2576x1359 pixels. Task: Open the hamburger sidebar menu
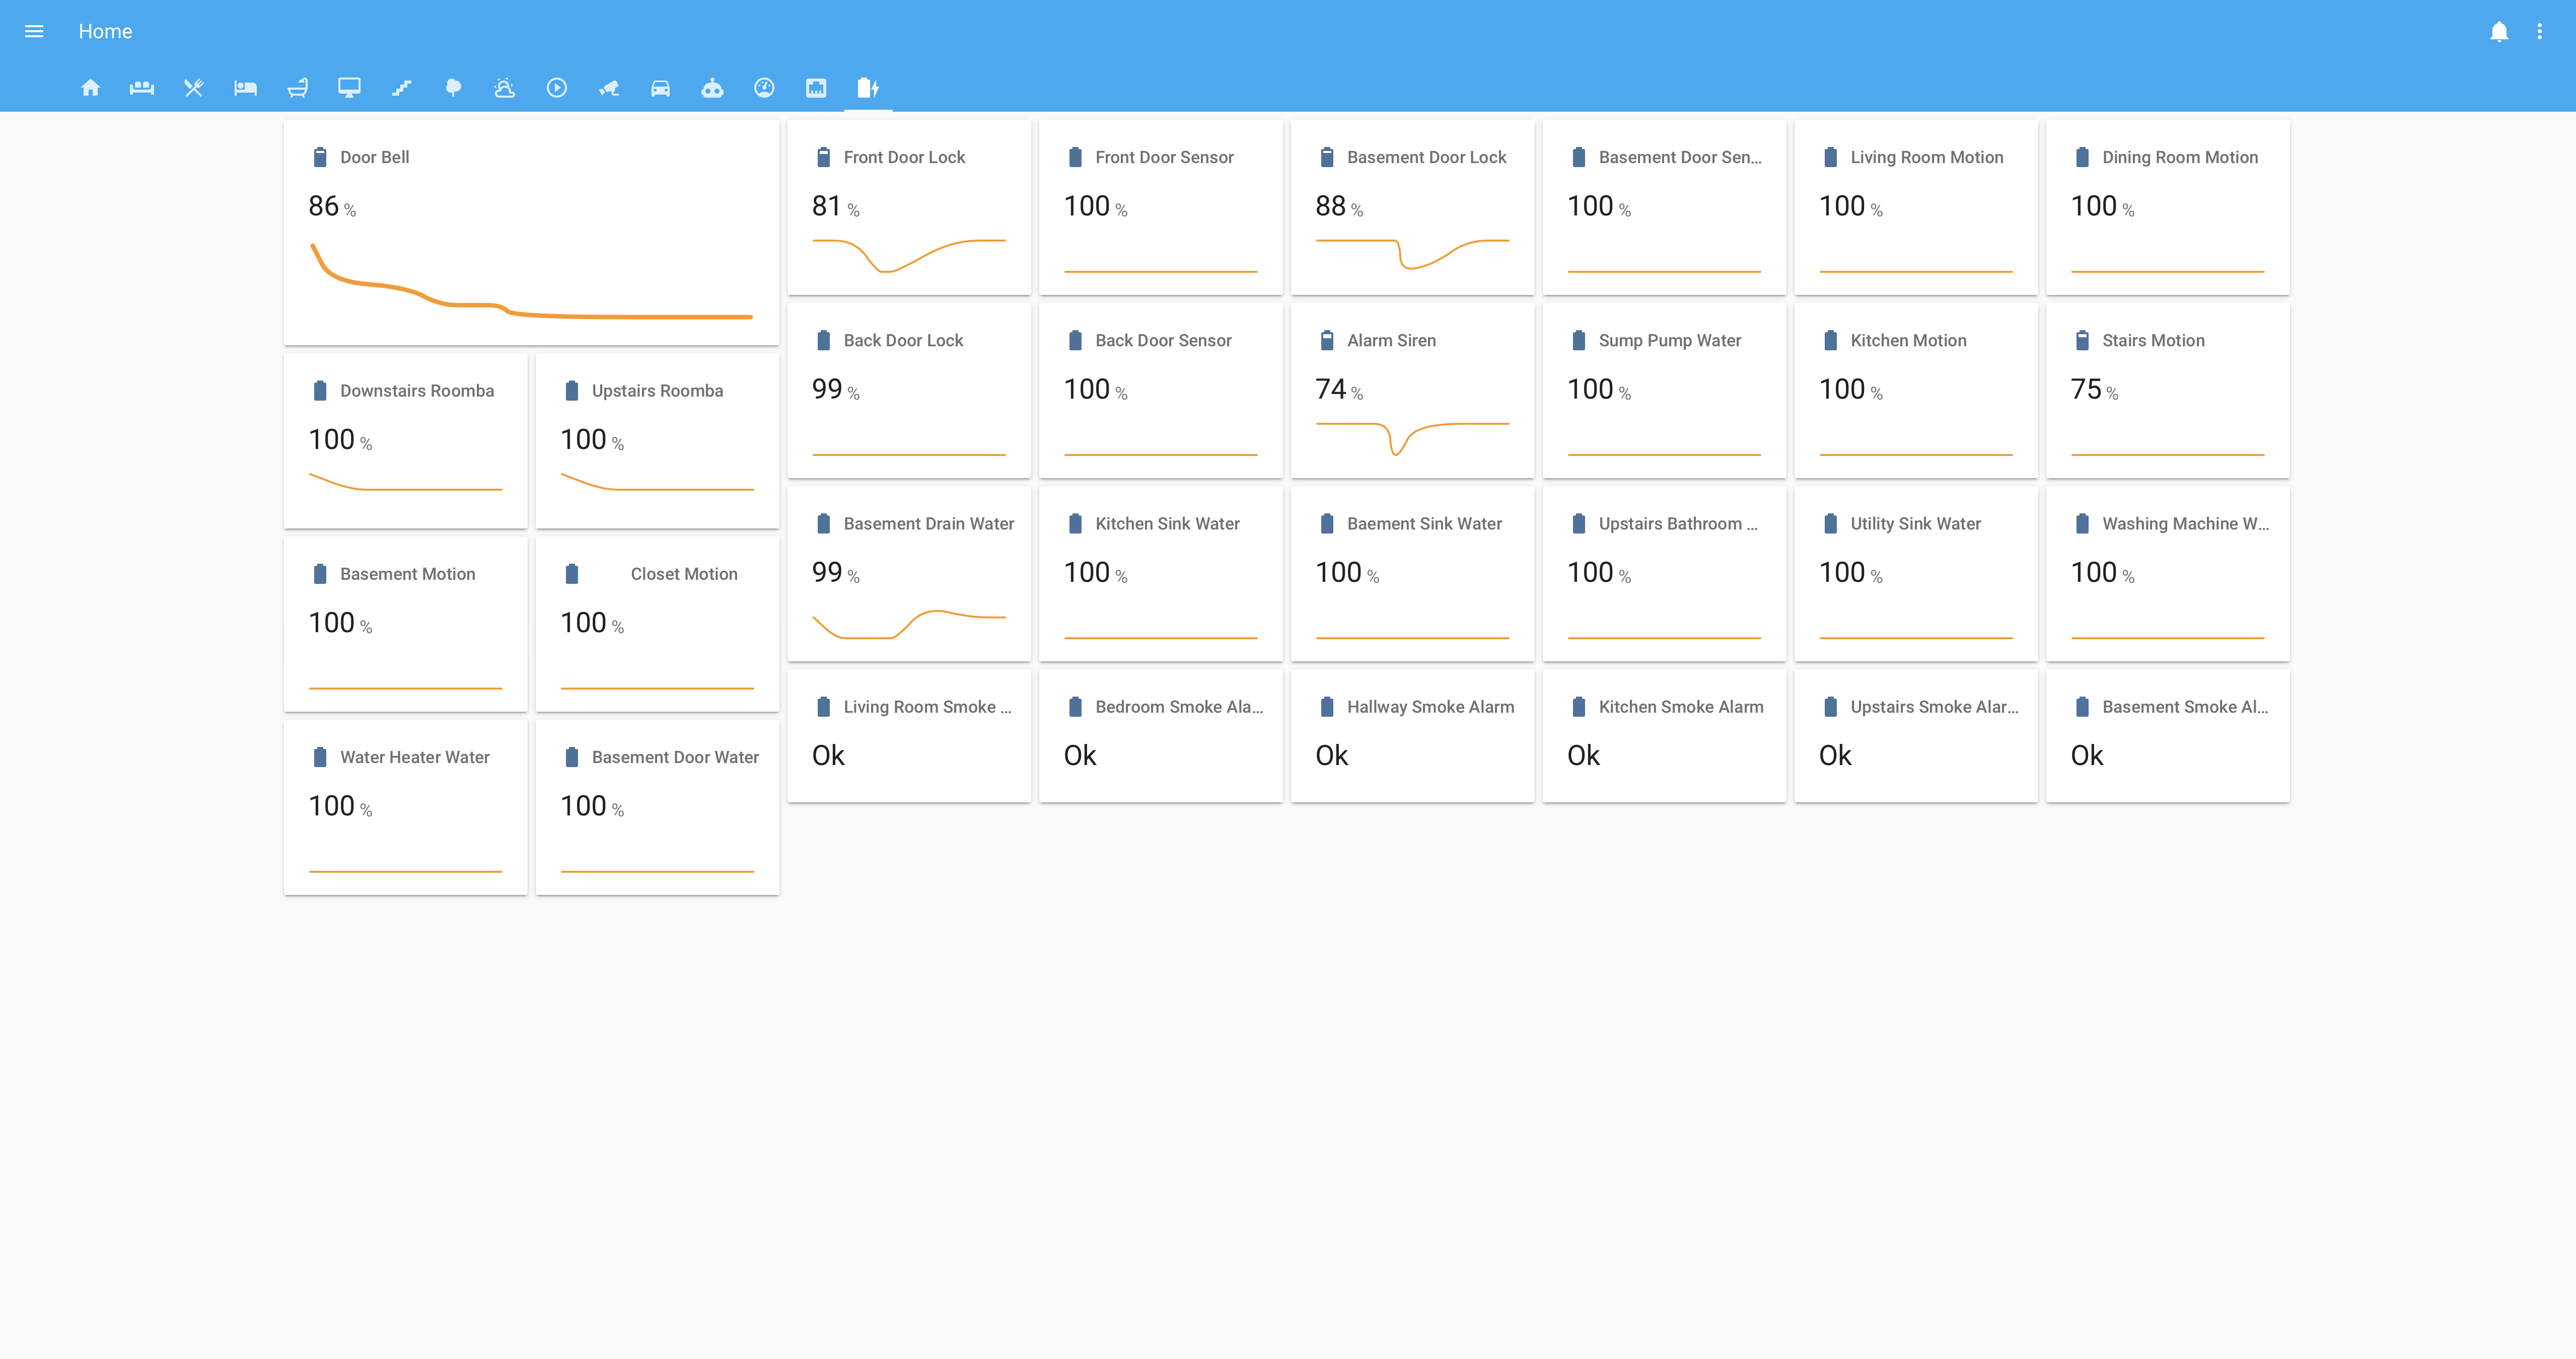click(34, 31)
